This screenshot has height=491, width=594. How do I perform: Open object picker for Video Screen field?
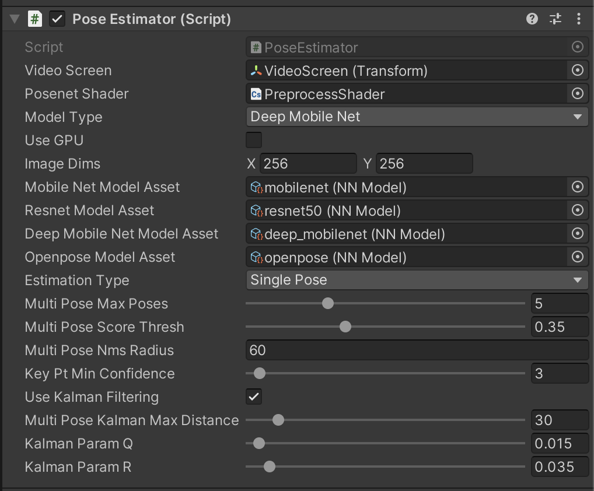tap(577, 70)
